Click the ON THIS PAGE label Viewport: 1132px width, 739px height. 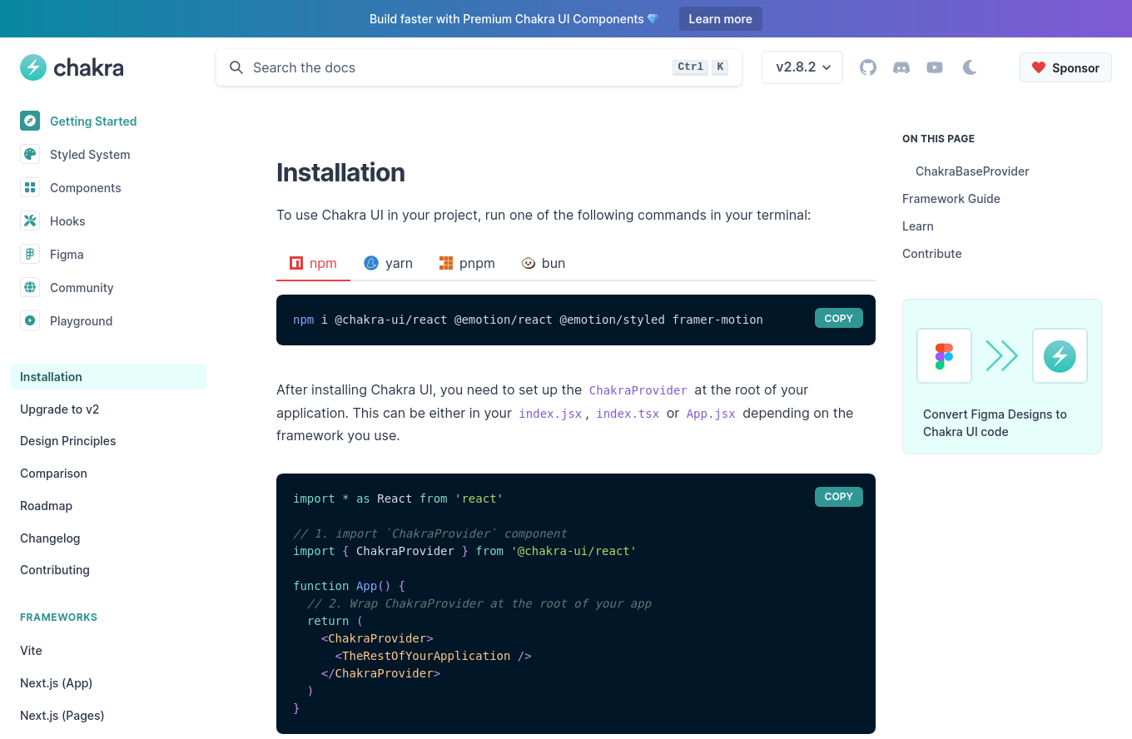938,139
